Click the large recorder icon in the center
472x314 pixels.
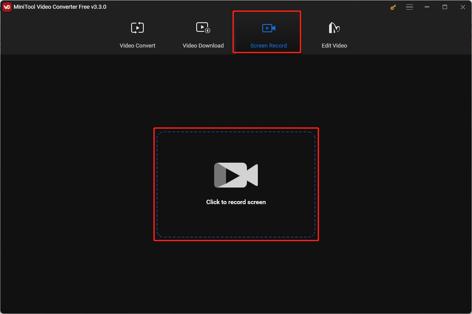[x=236, y=175]
